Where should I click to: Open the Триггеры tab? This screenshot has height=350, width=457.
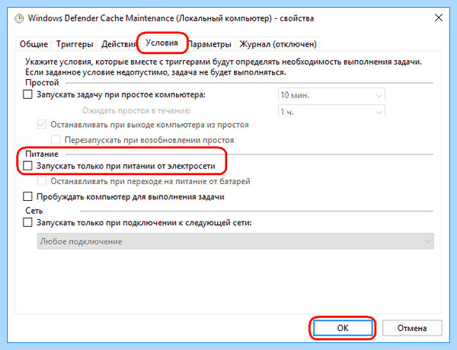(75, 44)
